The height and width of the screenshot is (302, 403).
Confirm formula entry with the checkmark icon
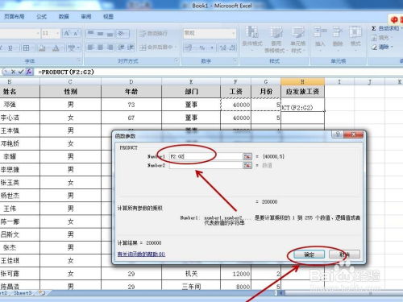pos(21,72)
